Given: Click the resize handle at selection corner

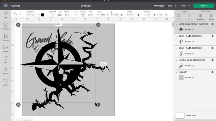Looking at the screenshot, I should pos(98,105).
